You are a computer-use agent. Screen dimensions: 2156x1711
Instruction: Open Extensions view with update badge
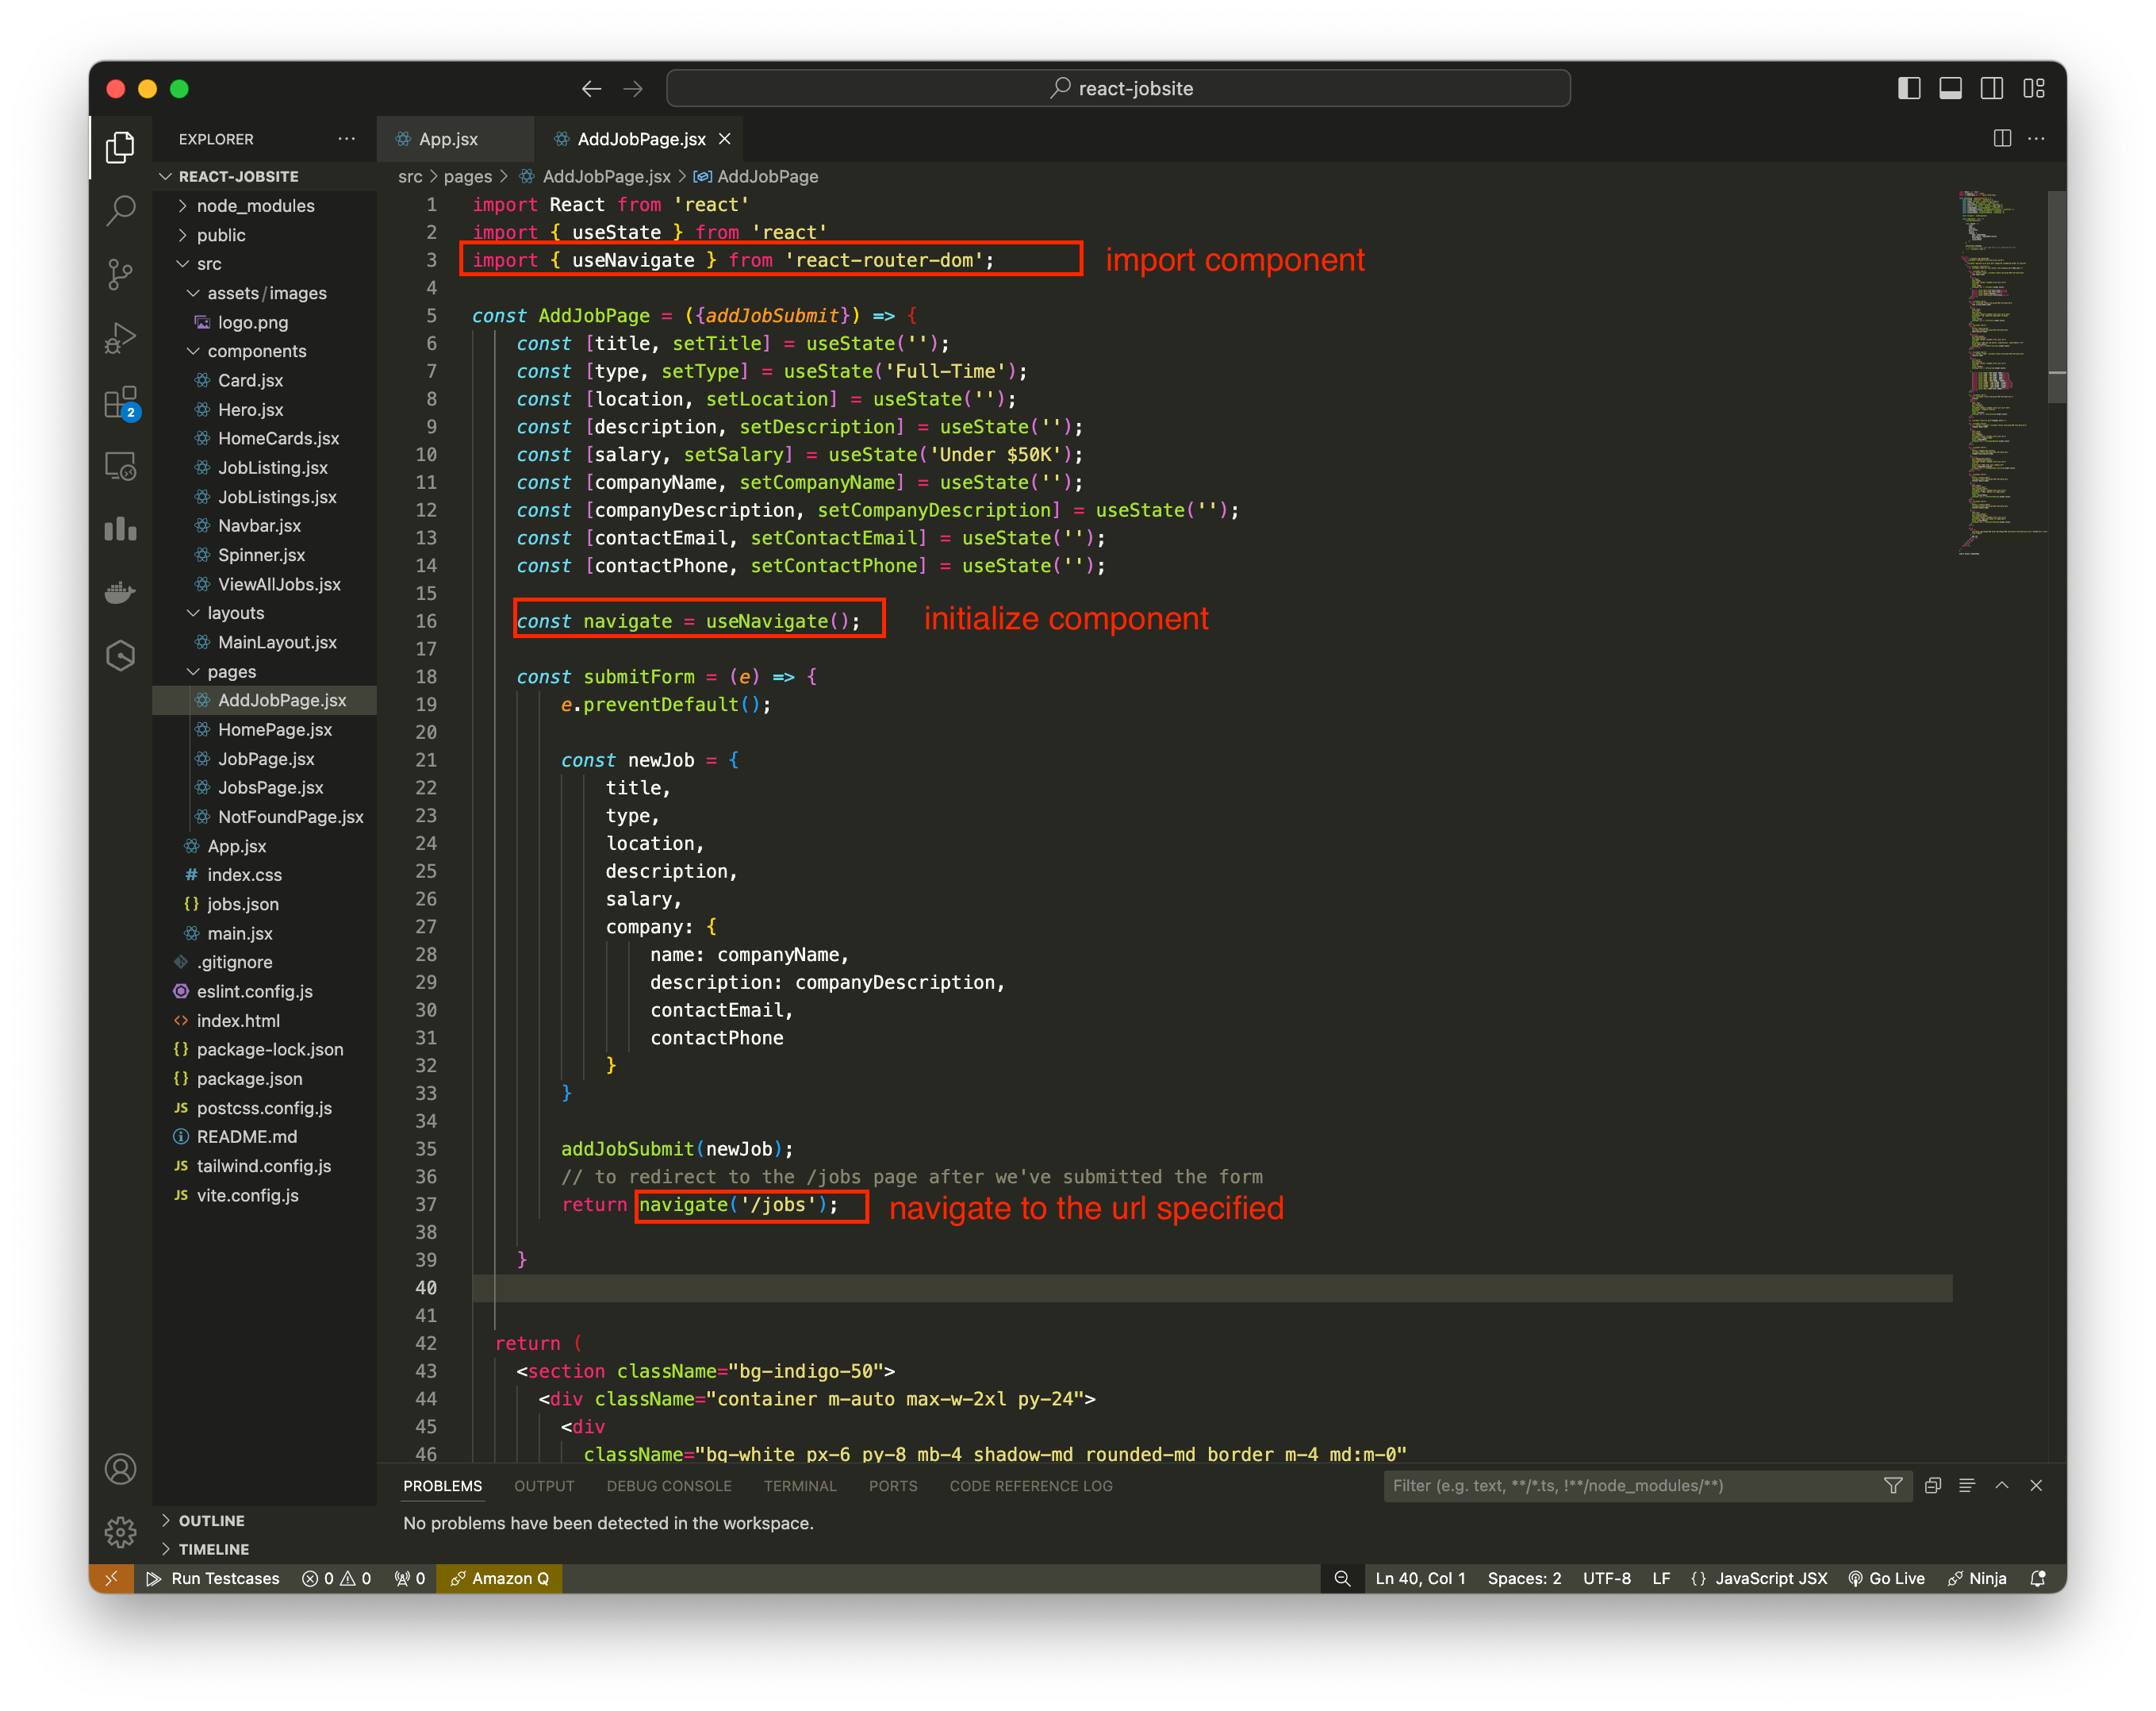[x=121, y=402]
